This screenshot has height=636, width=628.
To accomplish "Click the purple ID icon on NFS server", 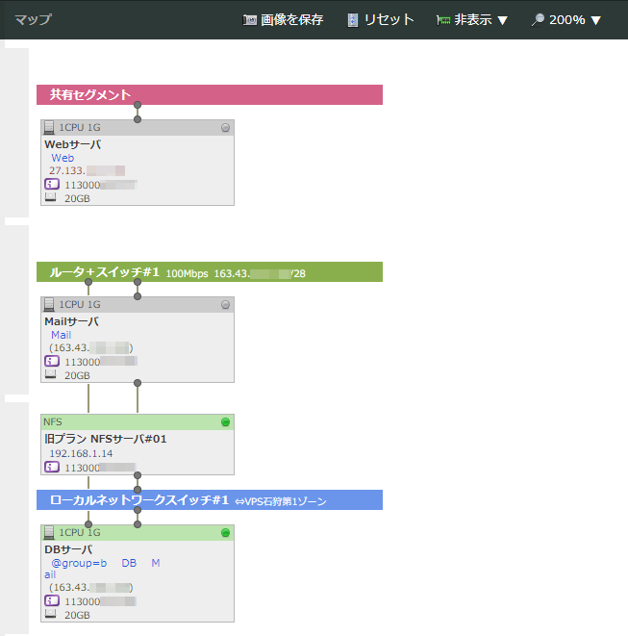I will (x=52, y=467).
